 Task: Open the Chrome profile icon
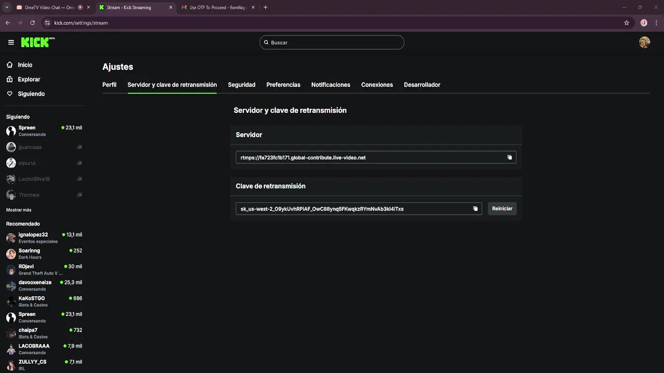(x=644, y=23)
